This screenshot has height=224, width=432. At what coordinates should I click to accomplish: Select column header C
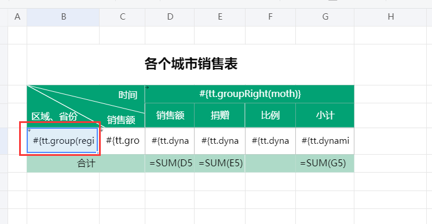pyautogui.click(x=122, y=17)
